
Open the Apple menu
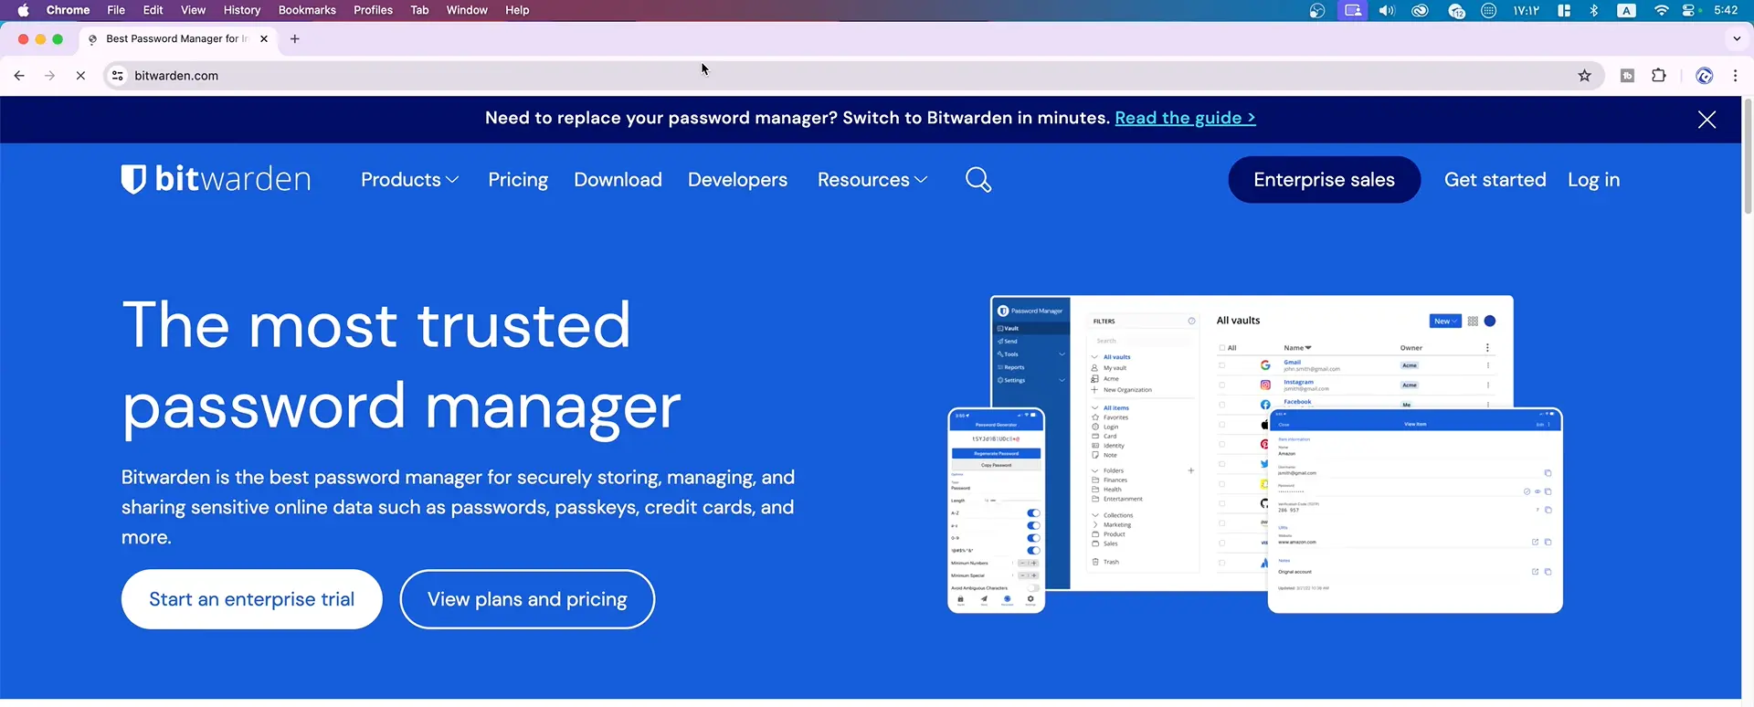point(23,10)
